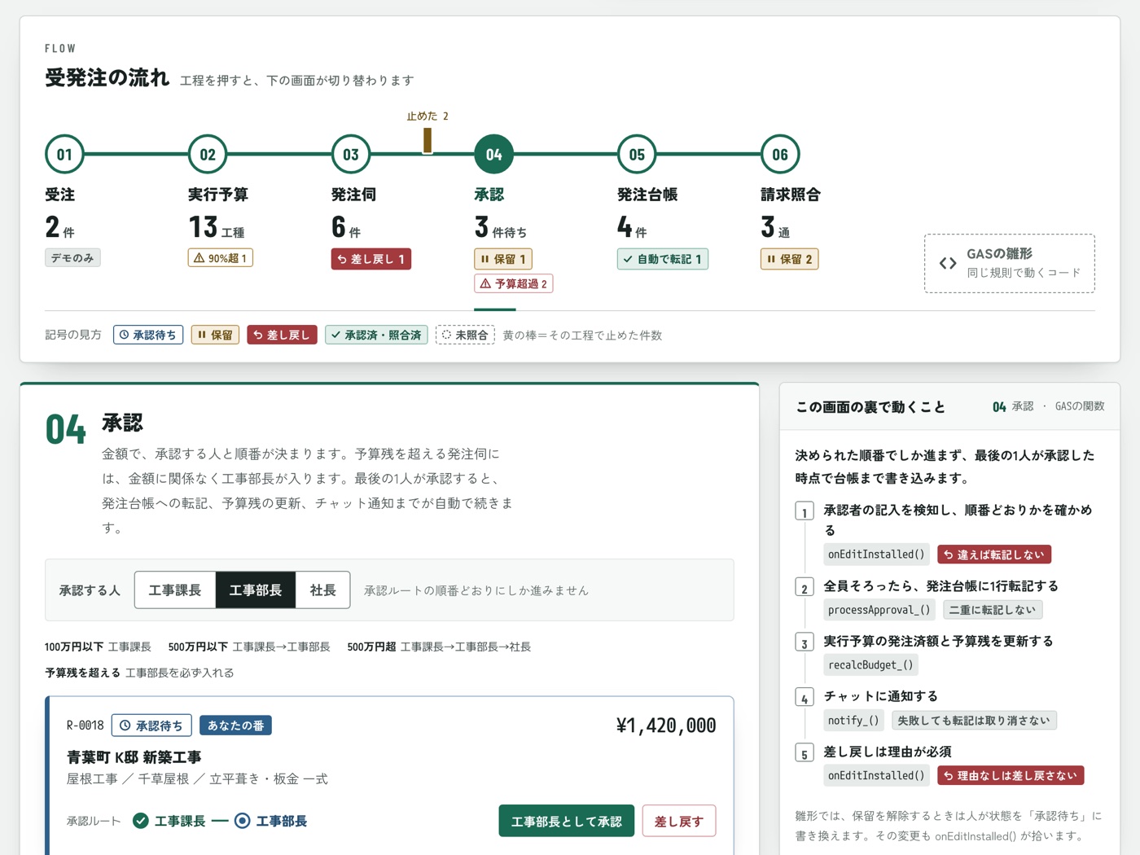The image size is (1140, 855).
Task: Click the checked 工事課長 route step
Action: click(169, 821)
